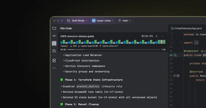Click the Kilo Code panel title
This screenshot has width=206, height=108.
66,28
